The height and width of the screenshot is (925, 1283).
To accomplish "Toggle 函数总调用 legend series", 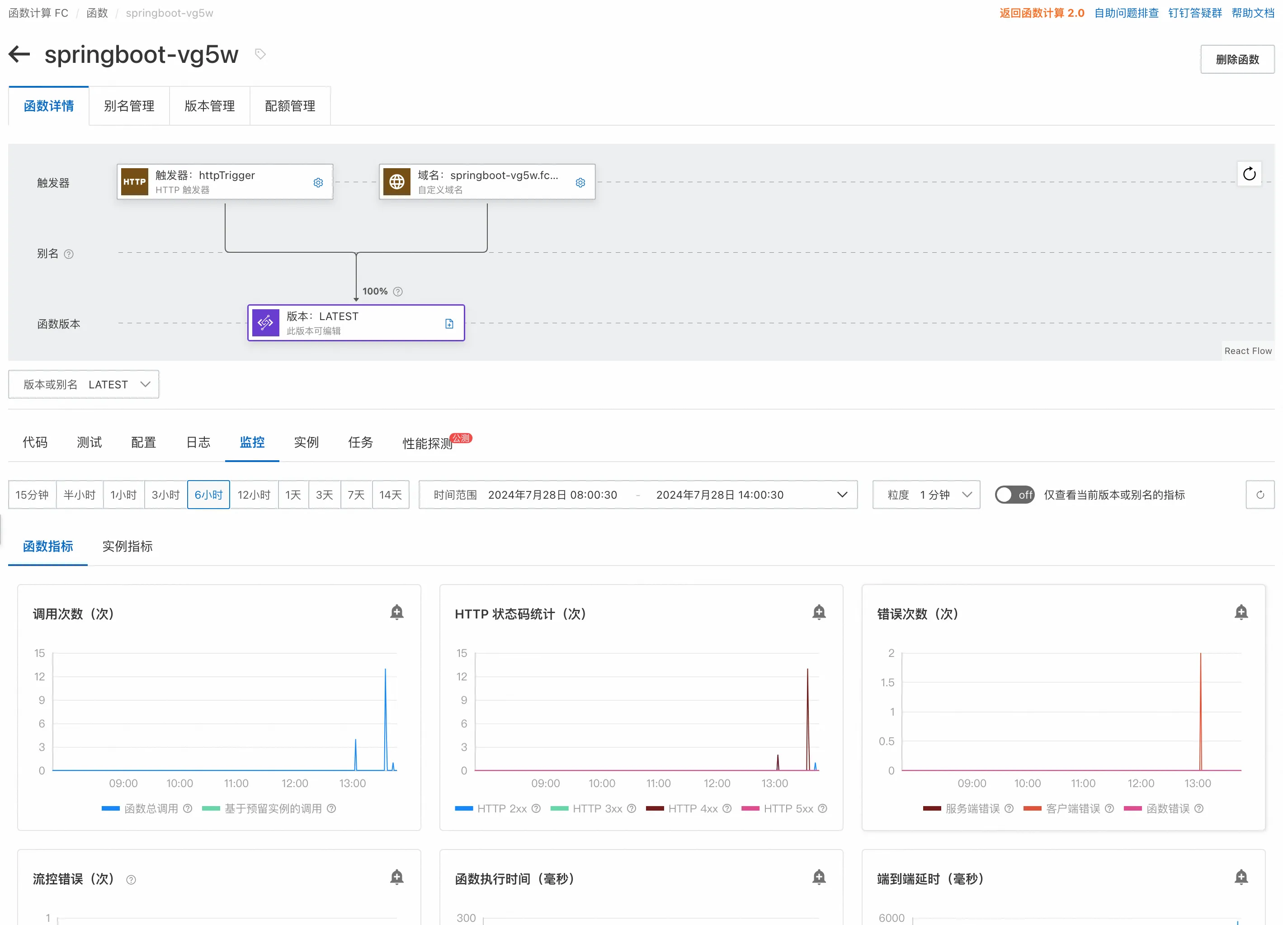I will pos(140,808).
